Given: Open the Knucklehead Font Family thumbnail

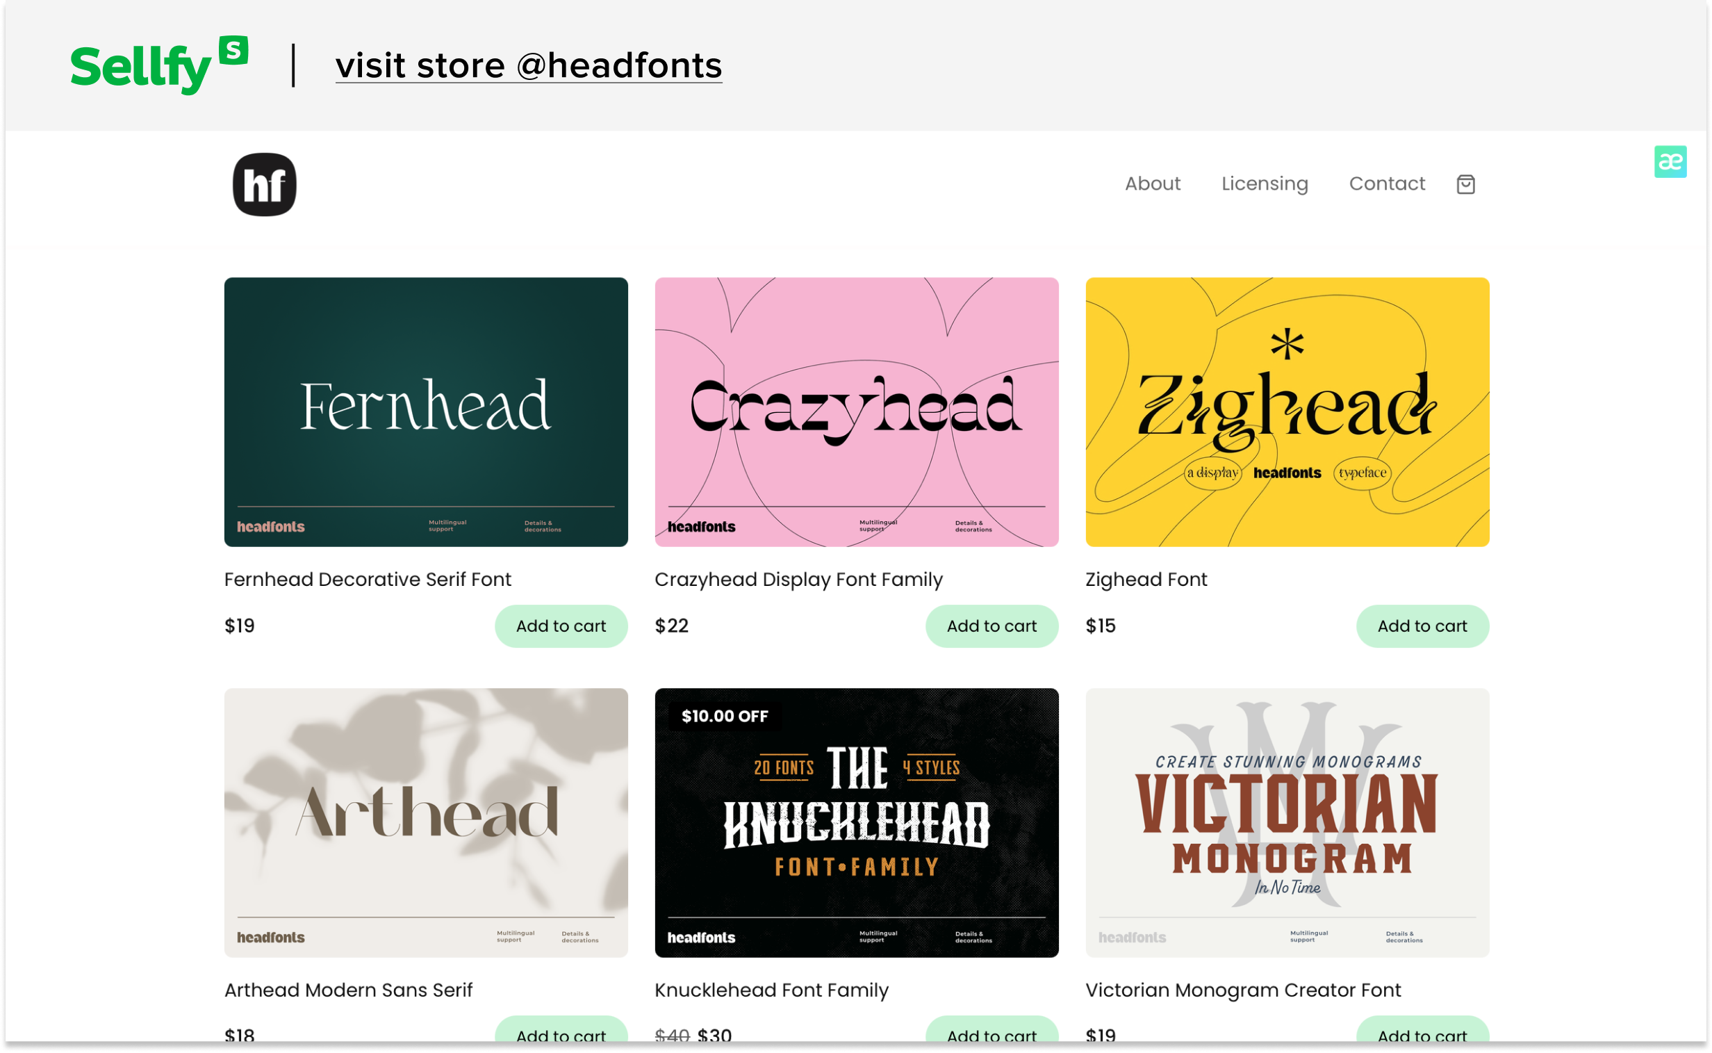Looking at the screenshot, I should point(857,823).
